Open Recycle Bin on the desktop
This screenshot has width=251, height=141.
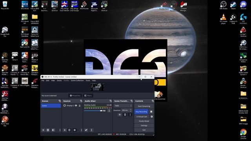coord(5,5)
